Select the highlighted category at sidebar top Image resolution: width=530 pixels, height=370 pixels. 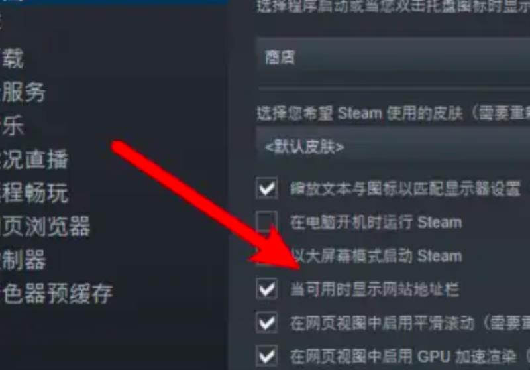point(114,2)
